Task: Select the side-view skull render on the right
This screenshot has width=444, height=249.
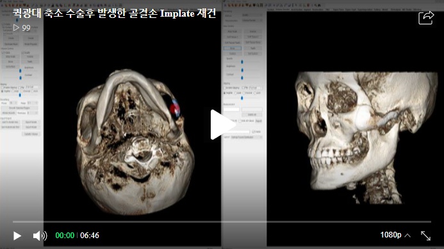Action: tap(365, 138)
